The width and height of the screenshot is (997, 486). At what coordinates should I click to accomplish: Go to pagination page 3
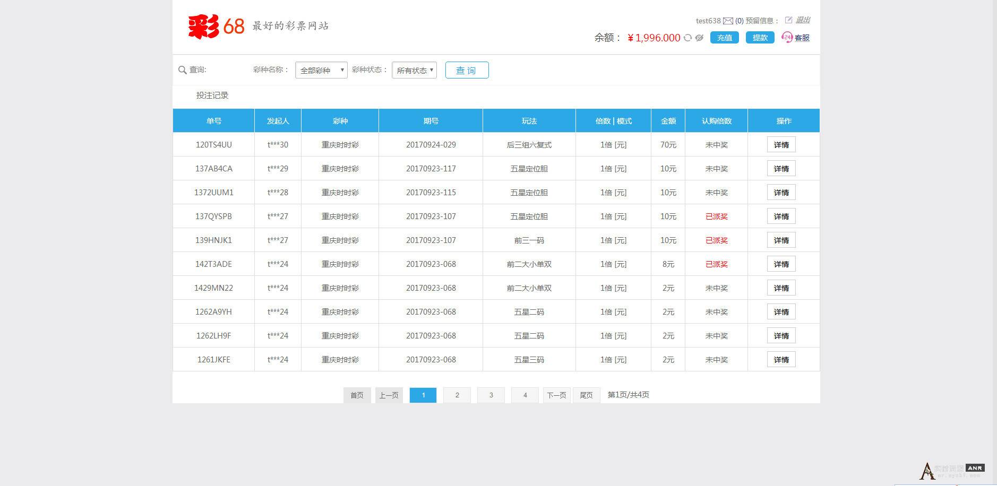point(491,395)
